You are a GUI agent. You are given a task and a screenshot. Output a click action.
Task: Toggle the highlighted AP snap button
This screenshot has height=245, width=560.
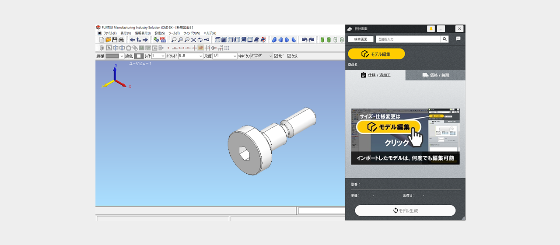tap(201, 48)
